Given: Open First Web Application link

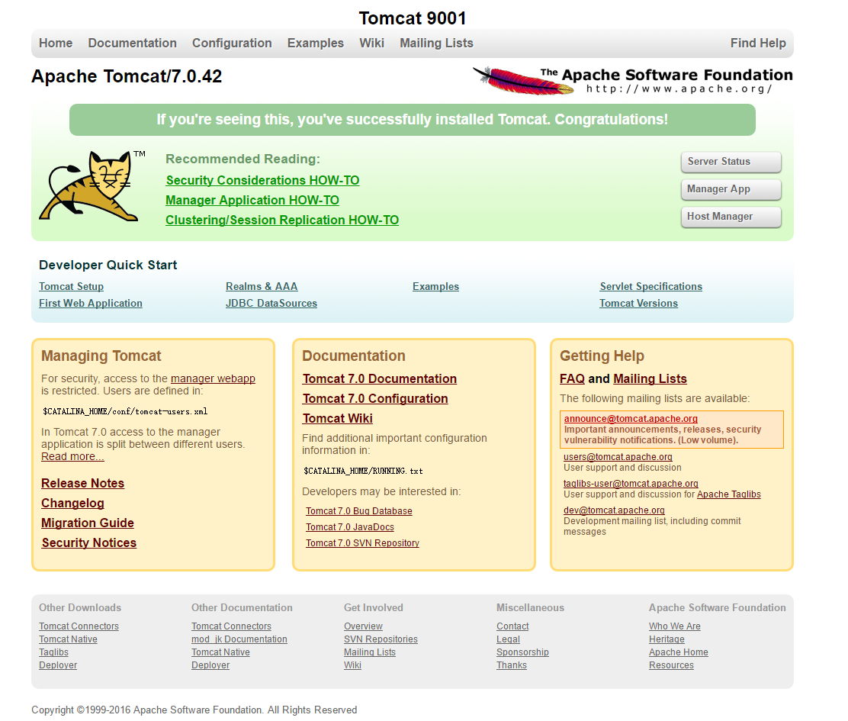Looking at the screenshot, I should point(91,304).
